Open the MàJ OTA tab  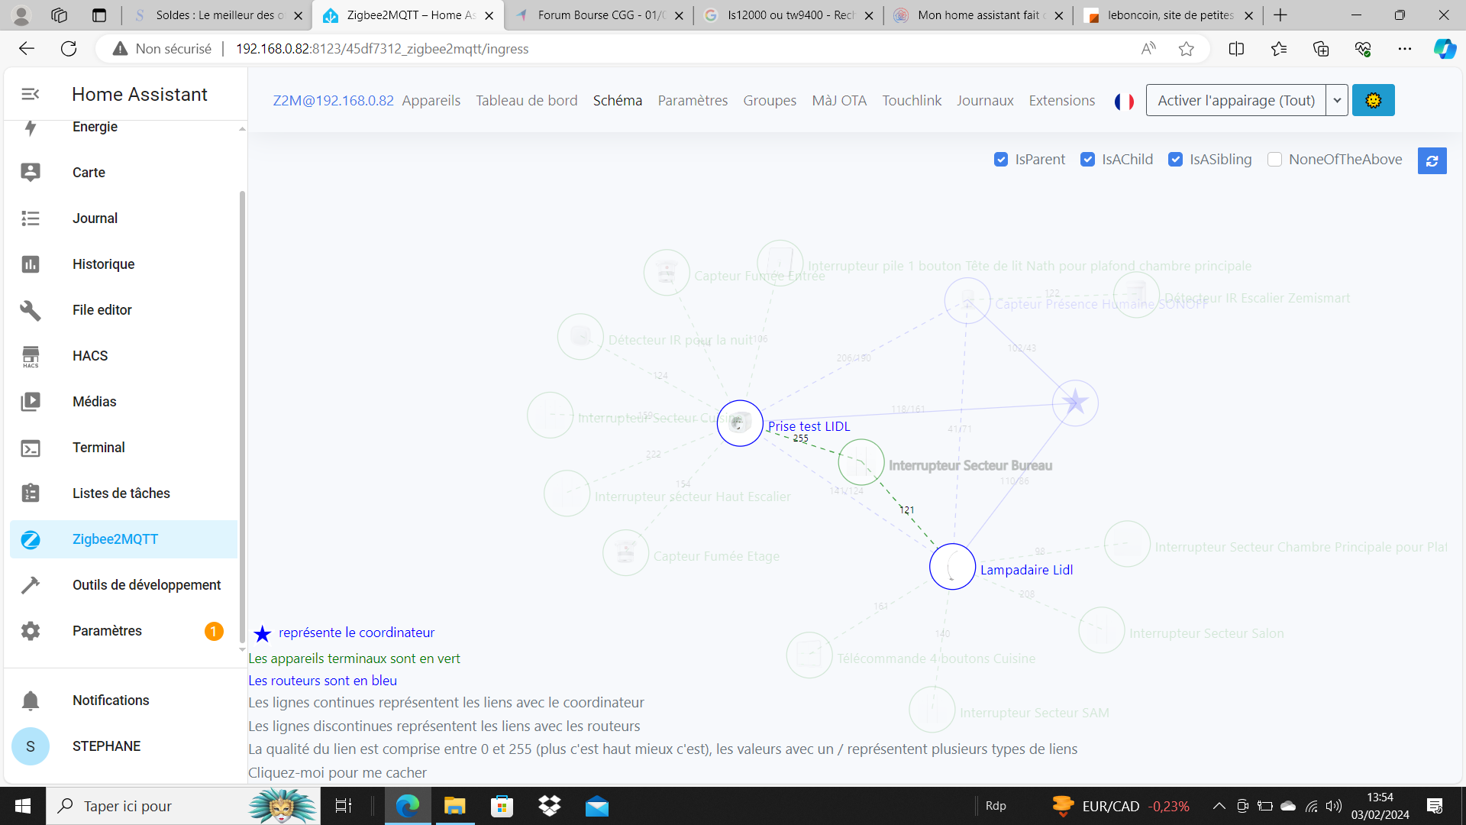(839, 101)
